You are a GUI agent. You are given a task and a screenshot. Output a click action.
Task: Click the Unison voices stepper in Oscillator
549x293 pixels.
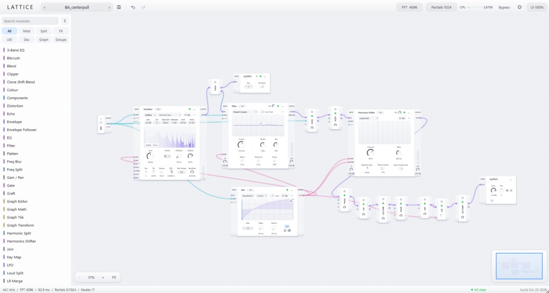[x=167, y=156]
